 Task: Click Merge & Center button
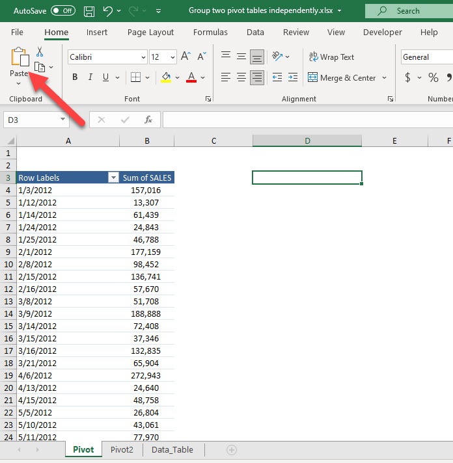pyautogui.click(x=342, y=77)
